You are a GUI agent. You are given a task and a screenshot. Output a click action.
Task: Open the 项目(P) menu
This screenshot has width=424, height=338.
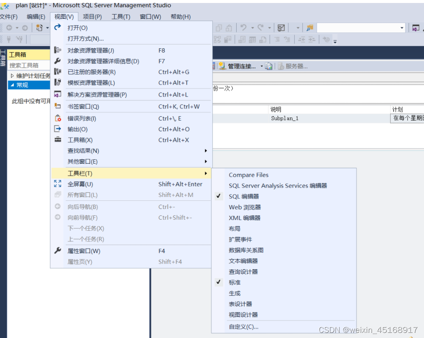coord(92,17)
